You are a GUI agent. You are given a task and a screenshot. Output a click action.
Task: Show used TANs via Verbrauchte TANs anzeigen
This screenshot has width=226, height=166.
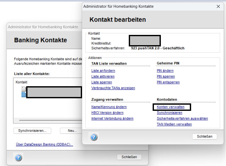point(113,88)
